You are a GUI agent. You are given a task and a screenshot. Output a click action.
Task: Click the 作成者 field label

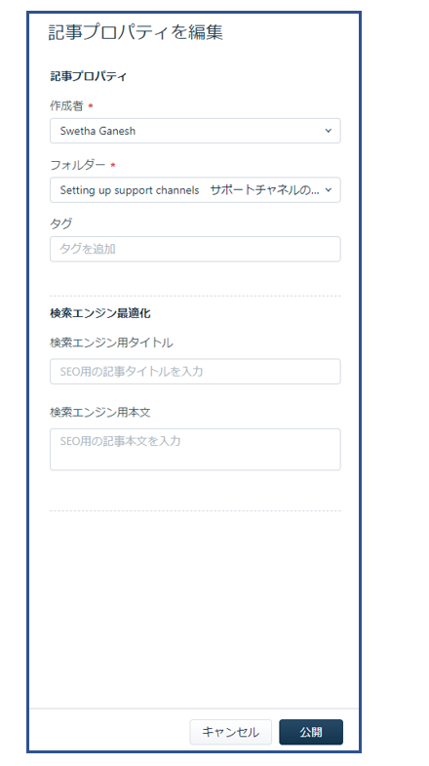pos(66,106)
